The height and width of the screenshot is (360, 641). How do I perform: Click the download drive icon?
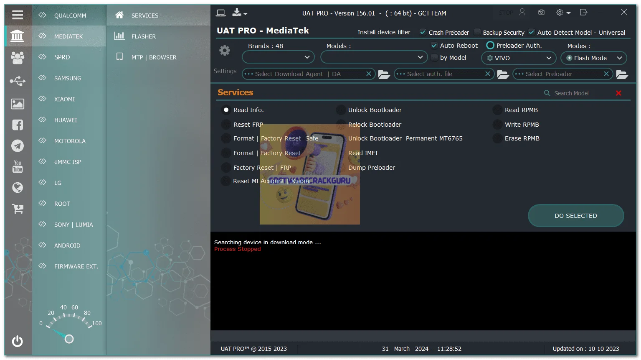pos(237,13)
